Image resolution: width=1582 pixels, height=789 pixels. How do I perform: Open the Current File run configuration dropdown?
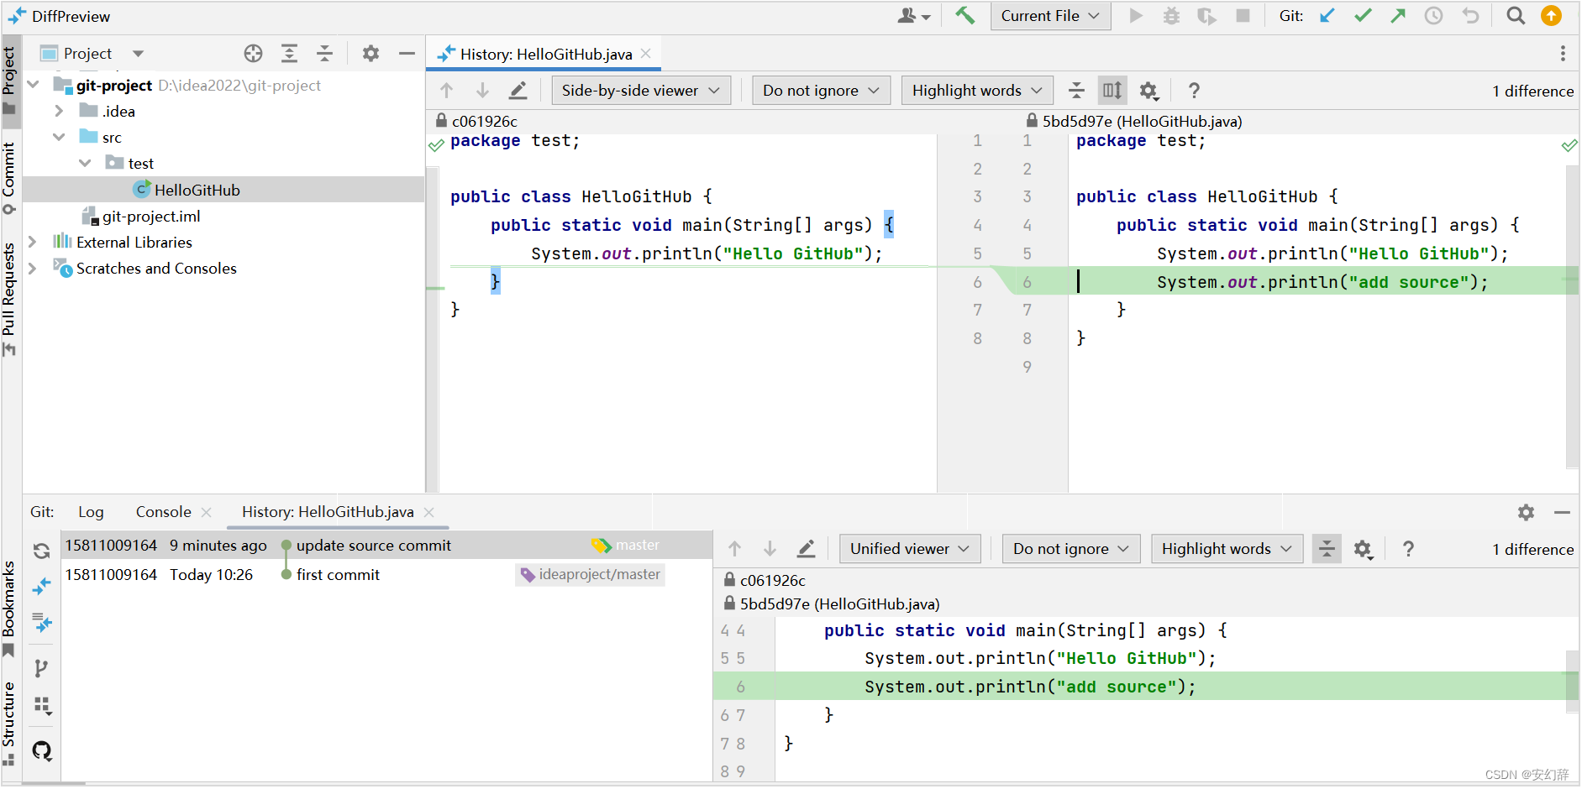[1050, 16]
